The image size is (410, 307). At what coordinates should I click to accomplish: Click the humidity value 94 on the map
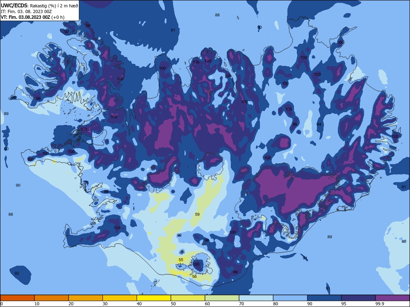pos(319,124)
